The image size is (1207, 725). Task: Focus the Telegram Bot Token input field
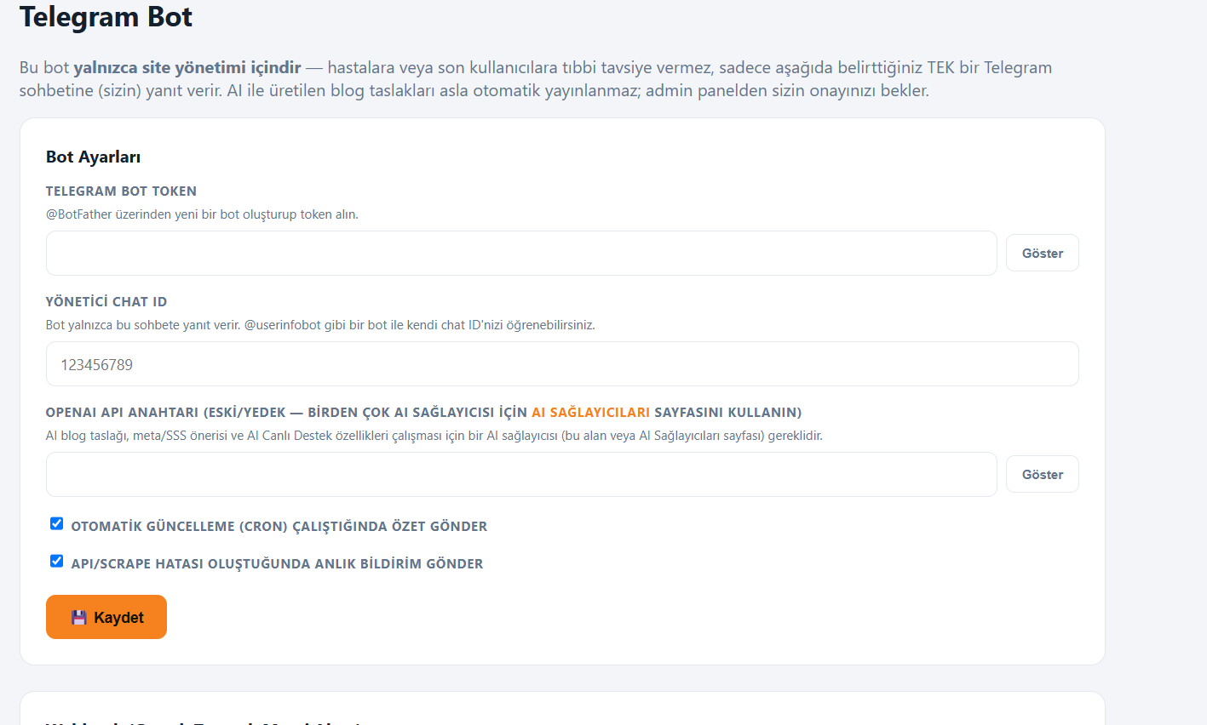click(x=521, y=253)
